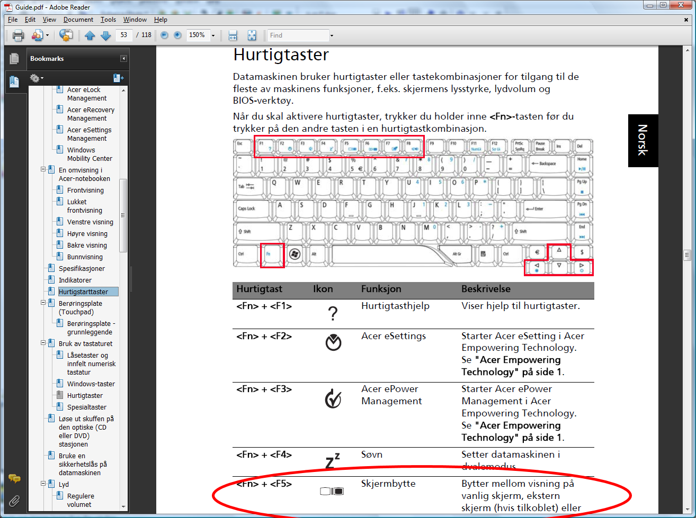Collapse the Bookmarks panel with arrow button
696x518 pixels.
tap(123, 59)
